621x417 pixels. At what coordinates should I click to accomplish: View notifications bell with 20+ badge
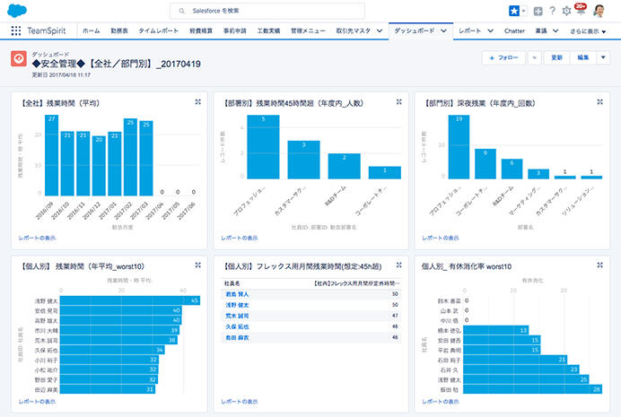[579, 10]
